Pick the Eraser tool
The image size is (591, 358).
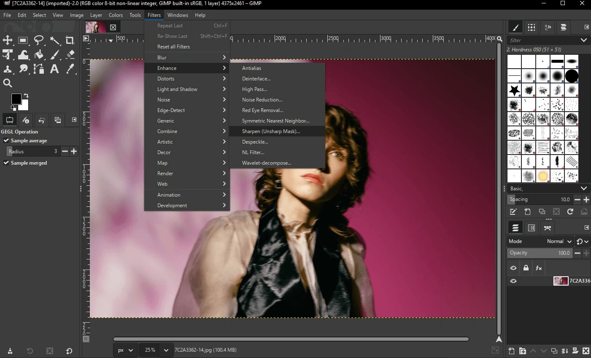pos(70,55)
